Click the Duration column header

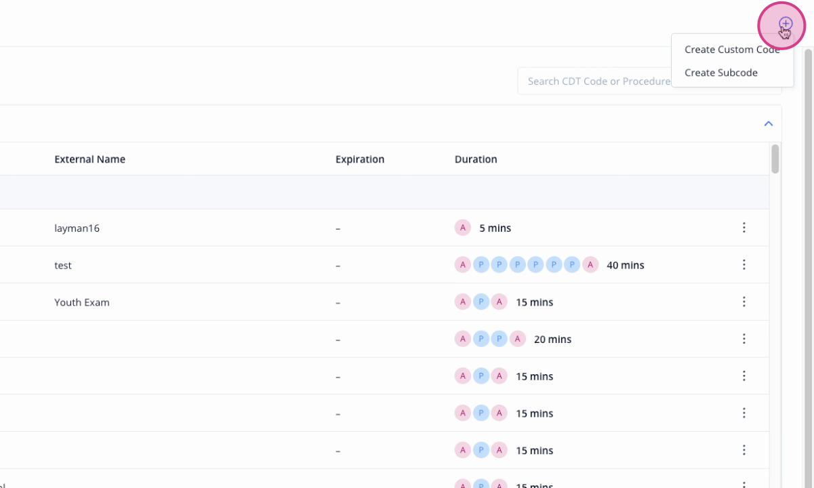click(476, 159)
